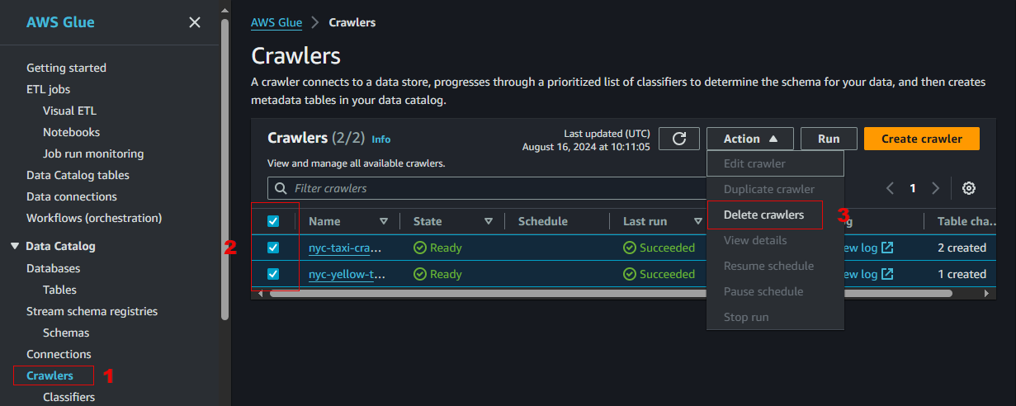Open Crawlers in the sidebar
The height and width of the screenshot is (406, 1016).
pos(50,375)
